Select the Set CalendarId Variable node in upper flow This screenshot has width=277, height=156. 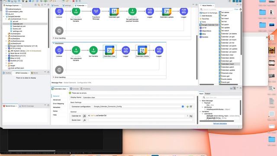pos(76,11)
